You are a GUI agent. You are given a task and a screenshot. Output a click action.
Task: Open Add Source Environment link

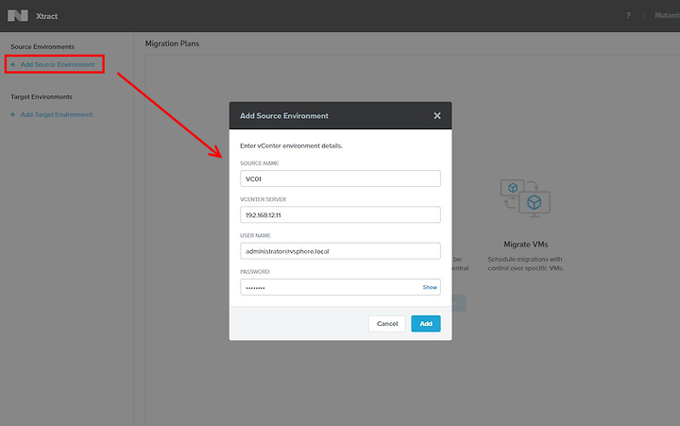(x=58, y=64)
